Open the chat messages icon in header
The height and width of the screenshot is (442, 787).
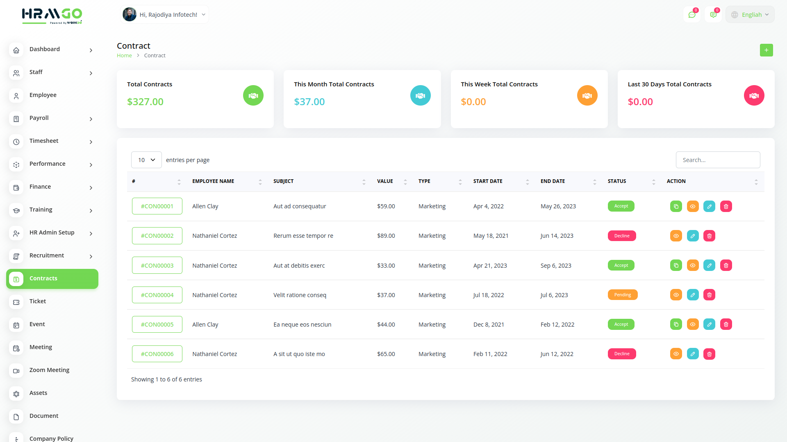tap(692, 15)
